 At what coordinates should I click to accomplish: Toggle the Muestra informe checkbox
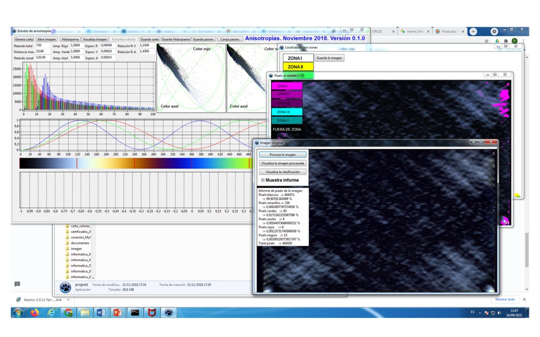263,180
